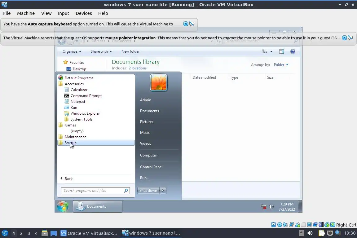Open the host file manager taskbar icon
The width and height of the screenshot is (357, 238).
(45, 233)
